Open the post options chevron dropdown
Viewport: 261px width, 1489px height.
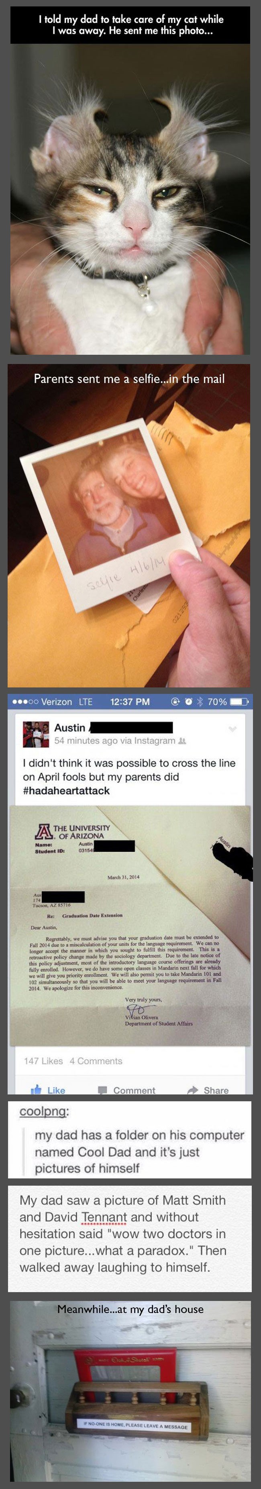pos(233,729)
